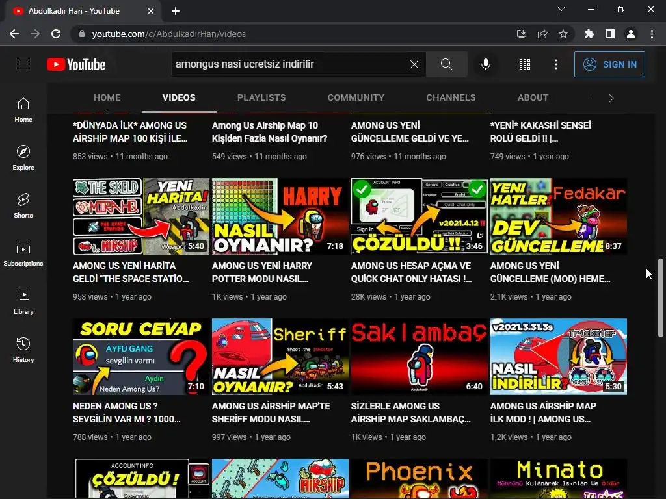Image resolution: width=666 pixels, height=499 pixels.
Task: Open YouTube settings three-dot menu
Action: (556, 64)
